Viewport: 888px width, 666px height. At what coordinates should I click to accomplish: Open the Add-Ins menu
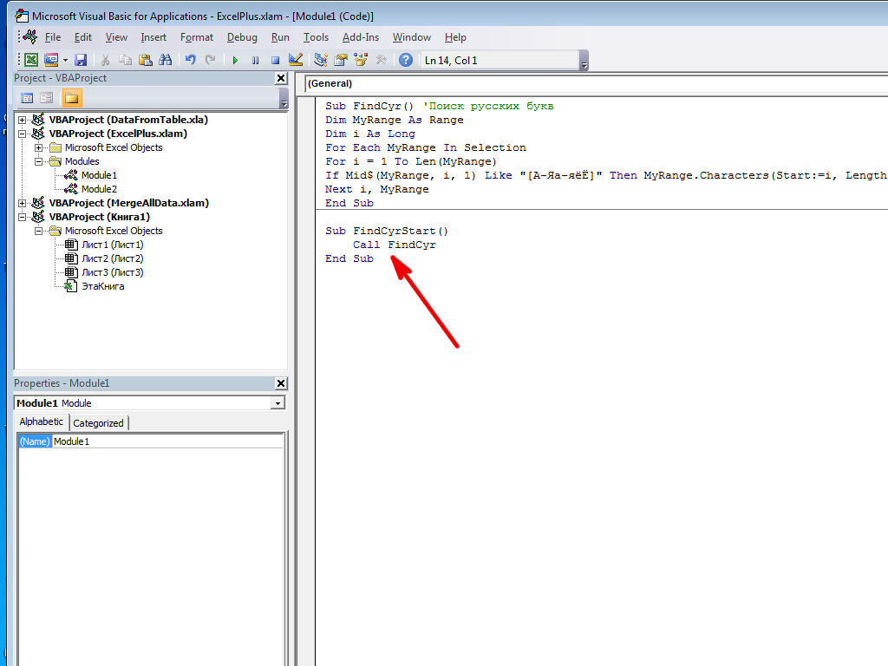click(x=360, y=37)
